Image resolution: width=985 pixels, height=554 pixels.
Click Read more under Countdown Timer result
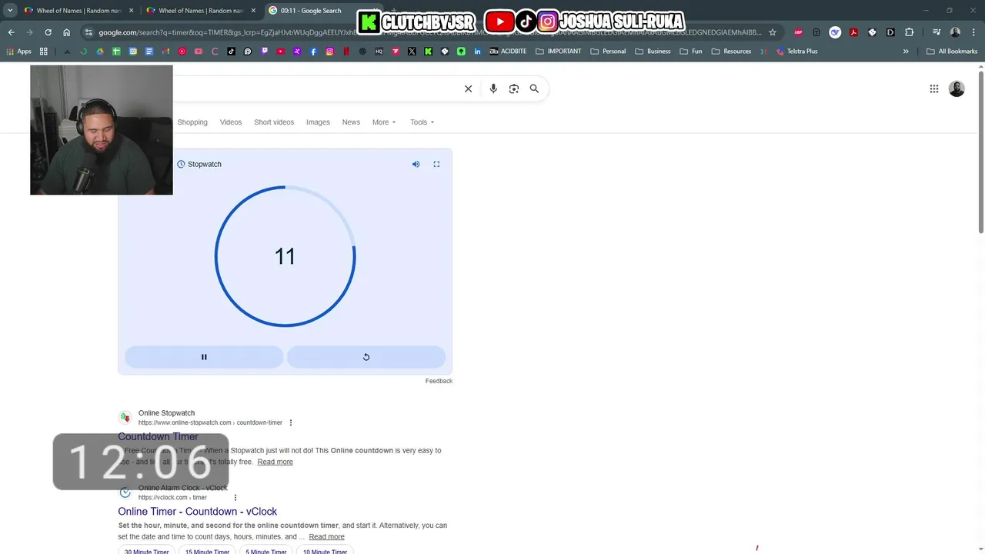pyautogui.click(x=275, y=462)
